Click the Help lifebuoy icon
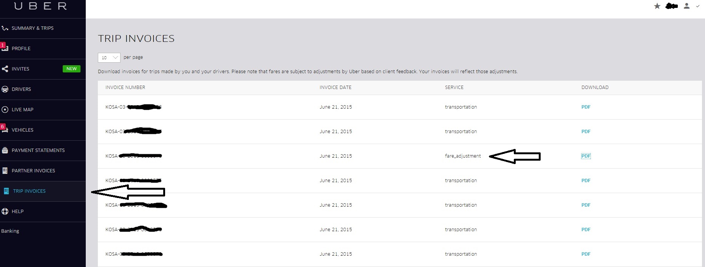This screenshot has height=267, width=705. [5, 212]
